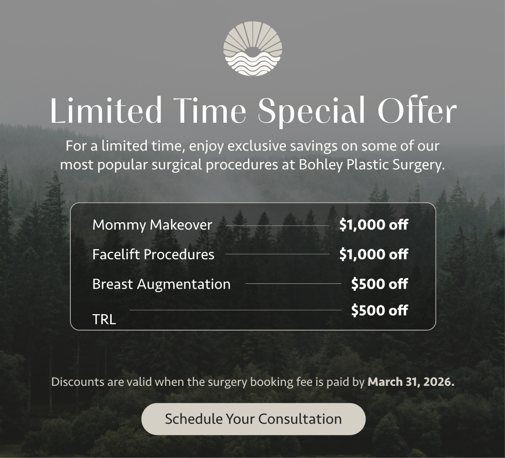Select the TRL offer label
This screenshot has height=458, width=505.
coord(104,319)
